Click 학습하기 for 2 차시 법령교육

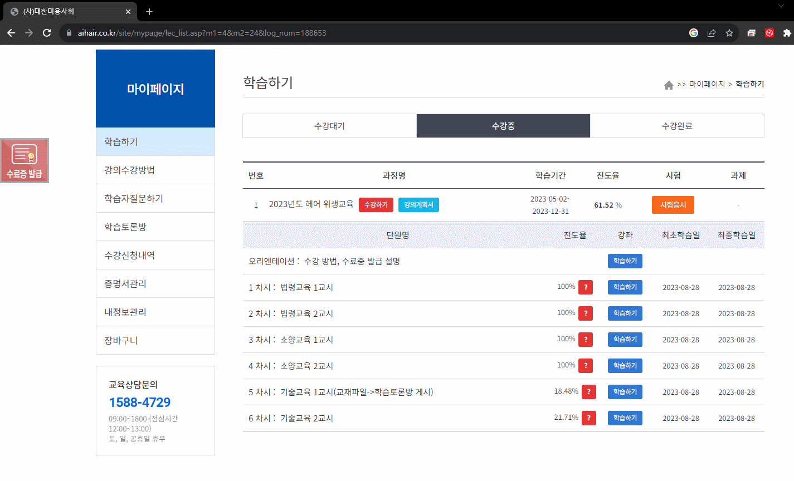pyautogui.click(x=625, y=313)
